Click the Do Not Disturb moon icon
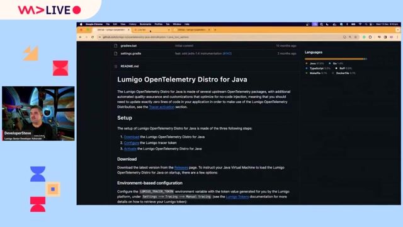 [x=327, y=24]
